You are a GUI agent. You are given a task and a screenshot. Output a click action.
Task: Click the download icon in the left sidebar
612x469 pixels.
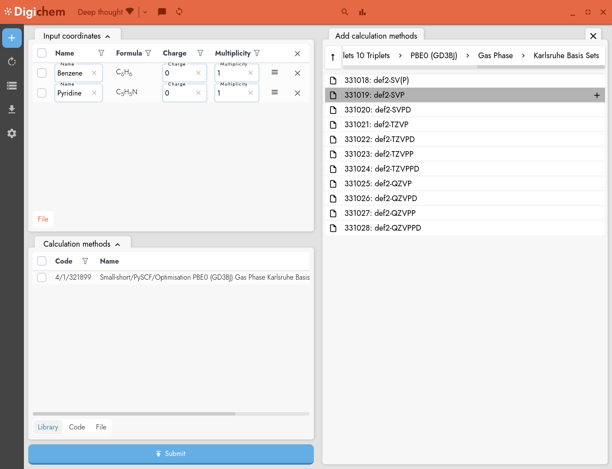coord(12,109)
